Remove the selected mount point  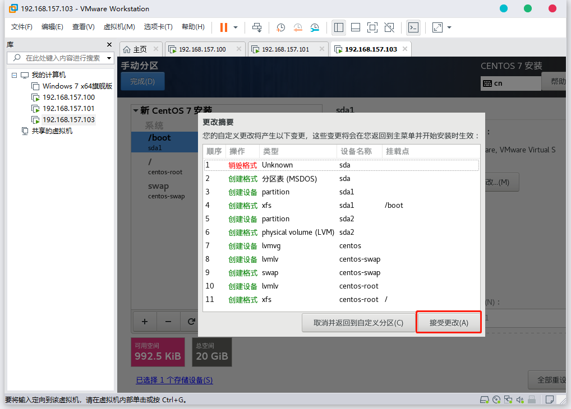click(x=168, y=322)
